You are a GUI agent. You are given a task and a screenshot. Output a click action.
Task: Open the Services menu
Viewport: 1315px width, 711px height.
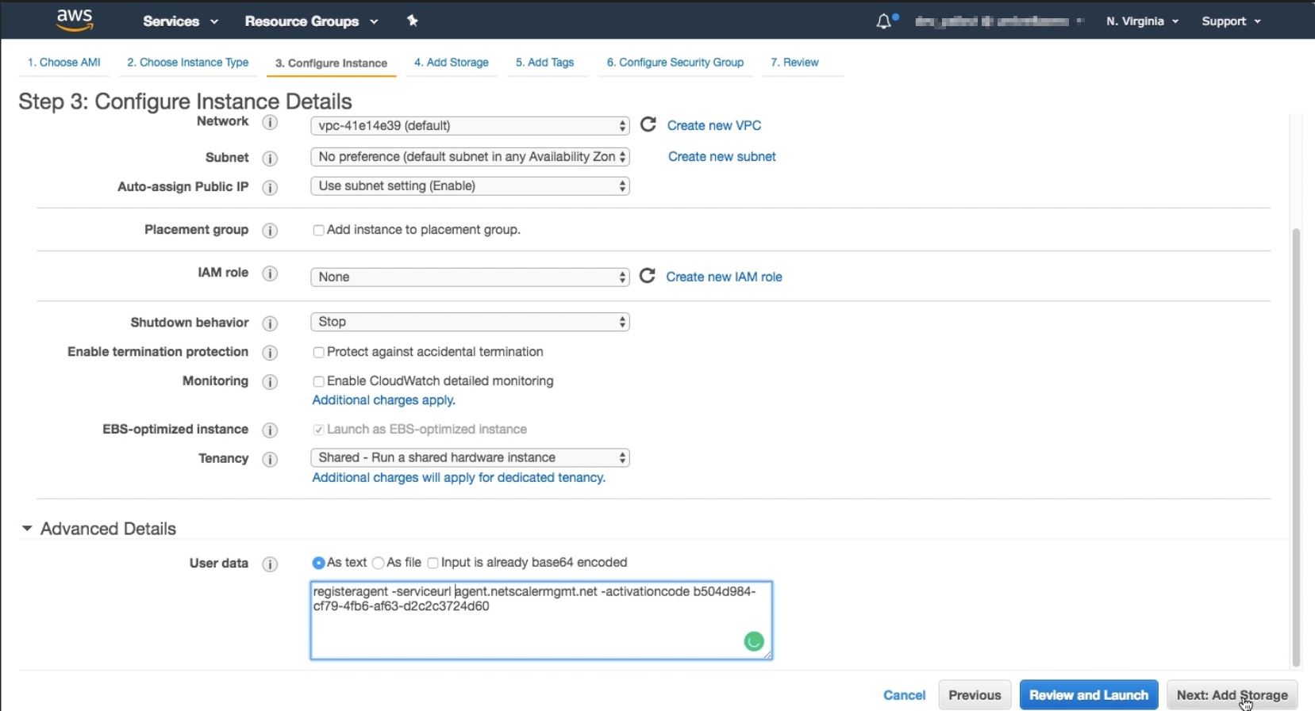pos(180,21)
